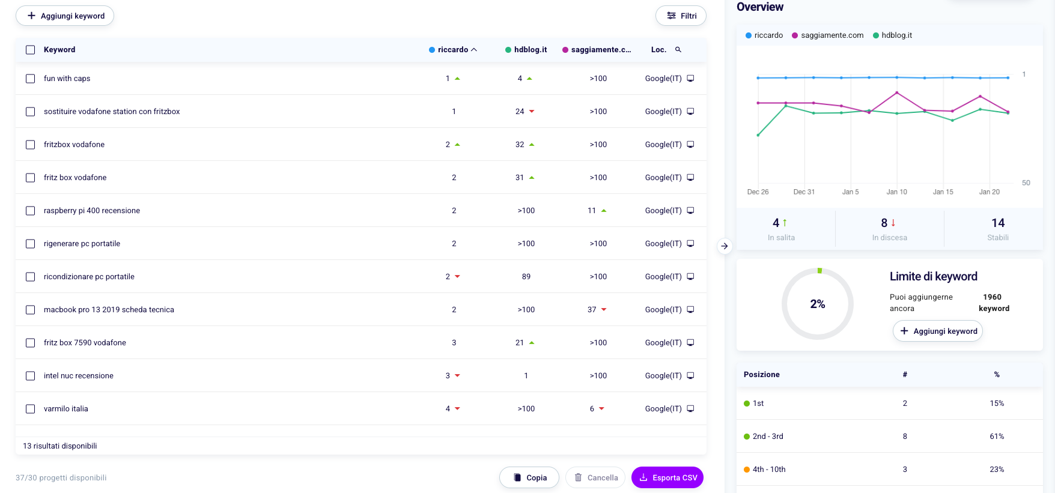1055x493 pixels.
Task: Click the desktop device icon for fun with caps
Action: [x=690, y=79]
